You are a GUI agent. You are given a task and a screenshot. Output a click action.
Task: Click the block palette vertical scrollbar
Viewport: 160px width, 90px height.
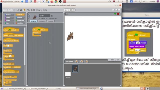coord(25,46)
